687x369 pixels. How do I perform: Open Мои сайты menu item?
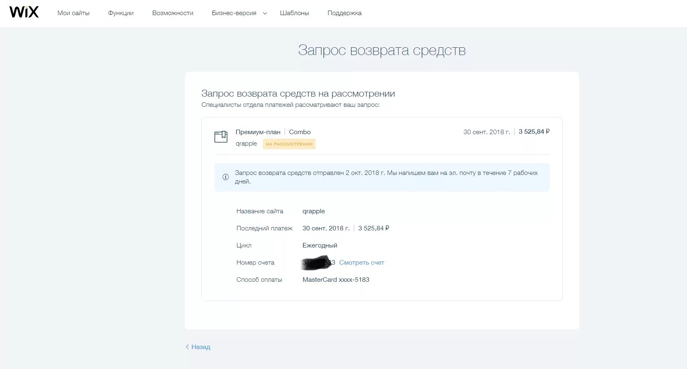tap(73, 13)
